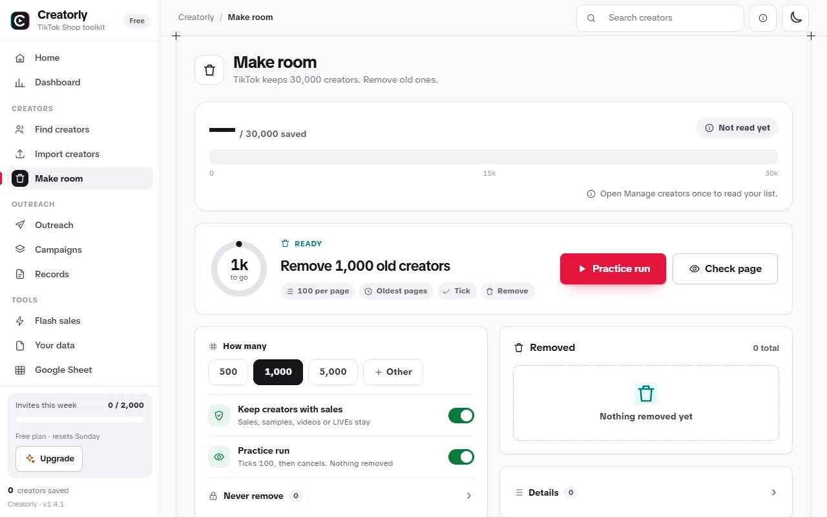Screen dimensions: 827x517
Task: Click the 100 per page chip
Action: point(318,291)
